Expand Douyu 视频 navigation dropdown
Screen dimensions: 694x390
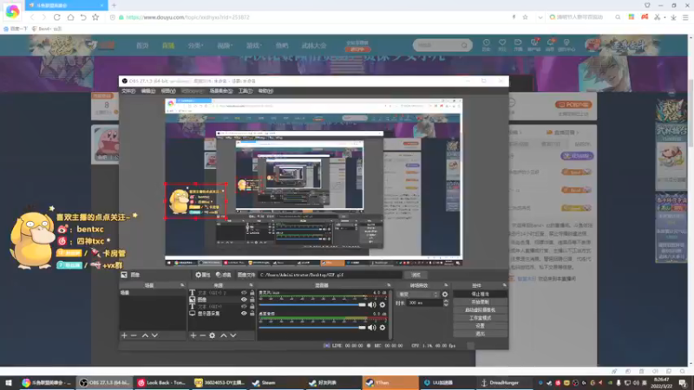[x=225, y=46]
